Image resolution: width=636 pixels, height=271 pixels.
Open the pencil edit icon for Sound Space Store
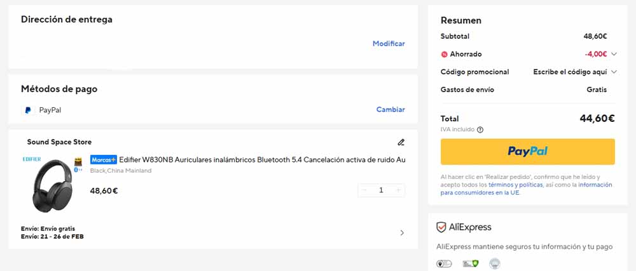[x=401, y=142]
